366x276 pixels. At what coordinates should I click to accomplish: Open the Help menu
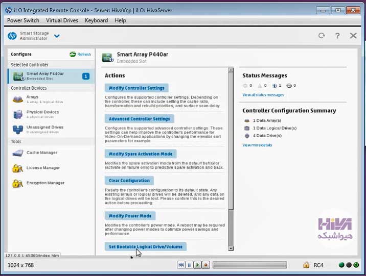click(120, 20)
